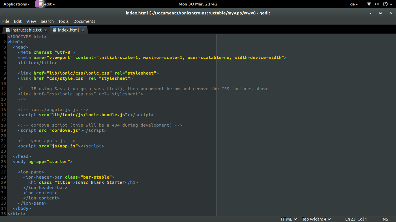This screenshot has height=222, width=396.
Task: Close the instructable.txt tab
Action: click(x=46, y=30)
